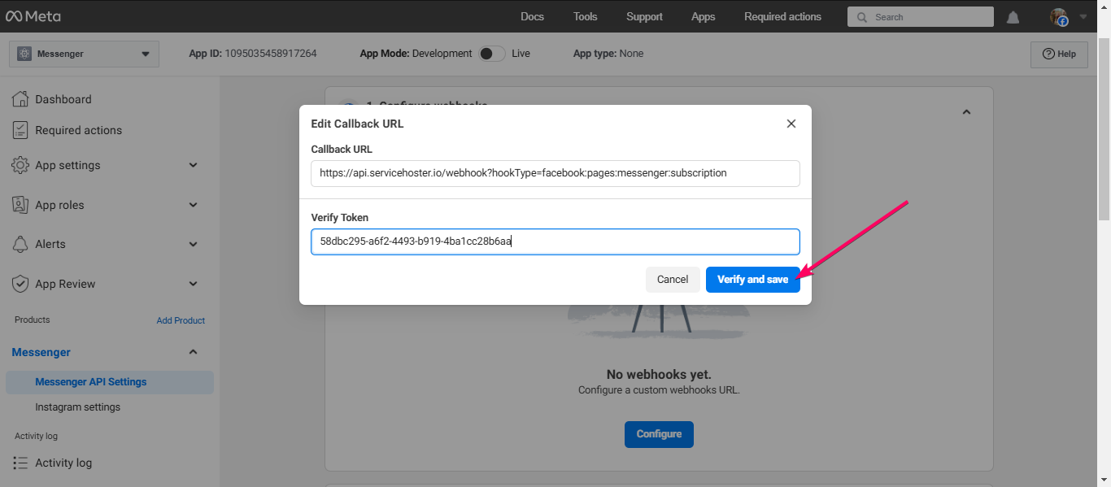Image resolution: width=1111 pixels, height=487 pixels.
Task: Open Support in the top navigation
Action: coord(644,16)
